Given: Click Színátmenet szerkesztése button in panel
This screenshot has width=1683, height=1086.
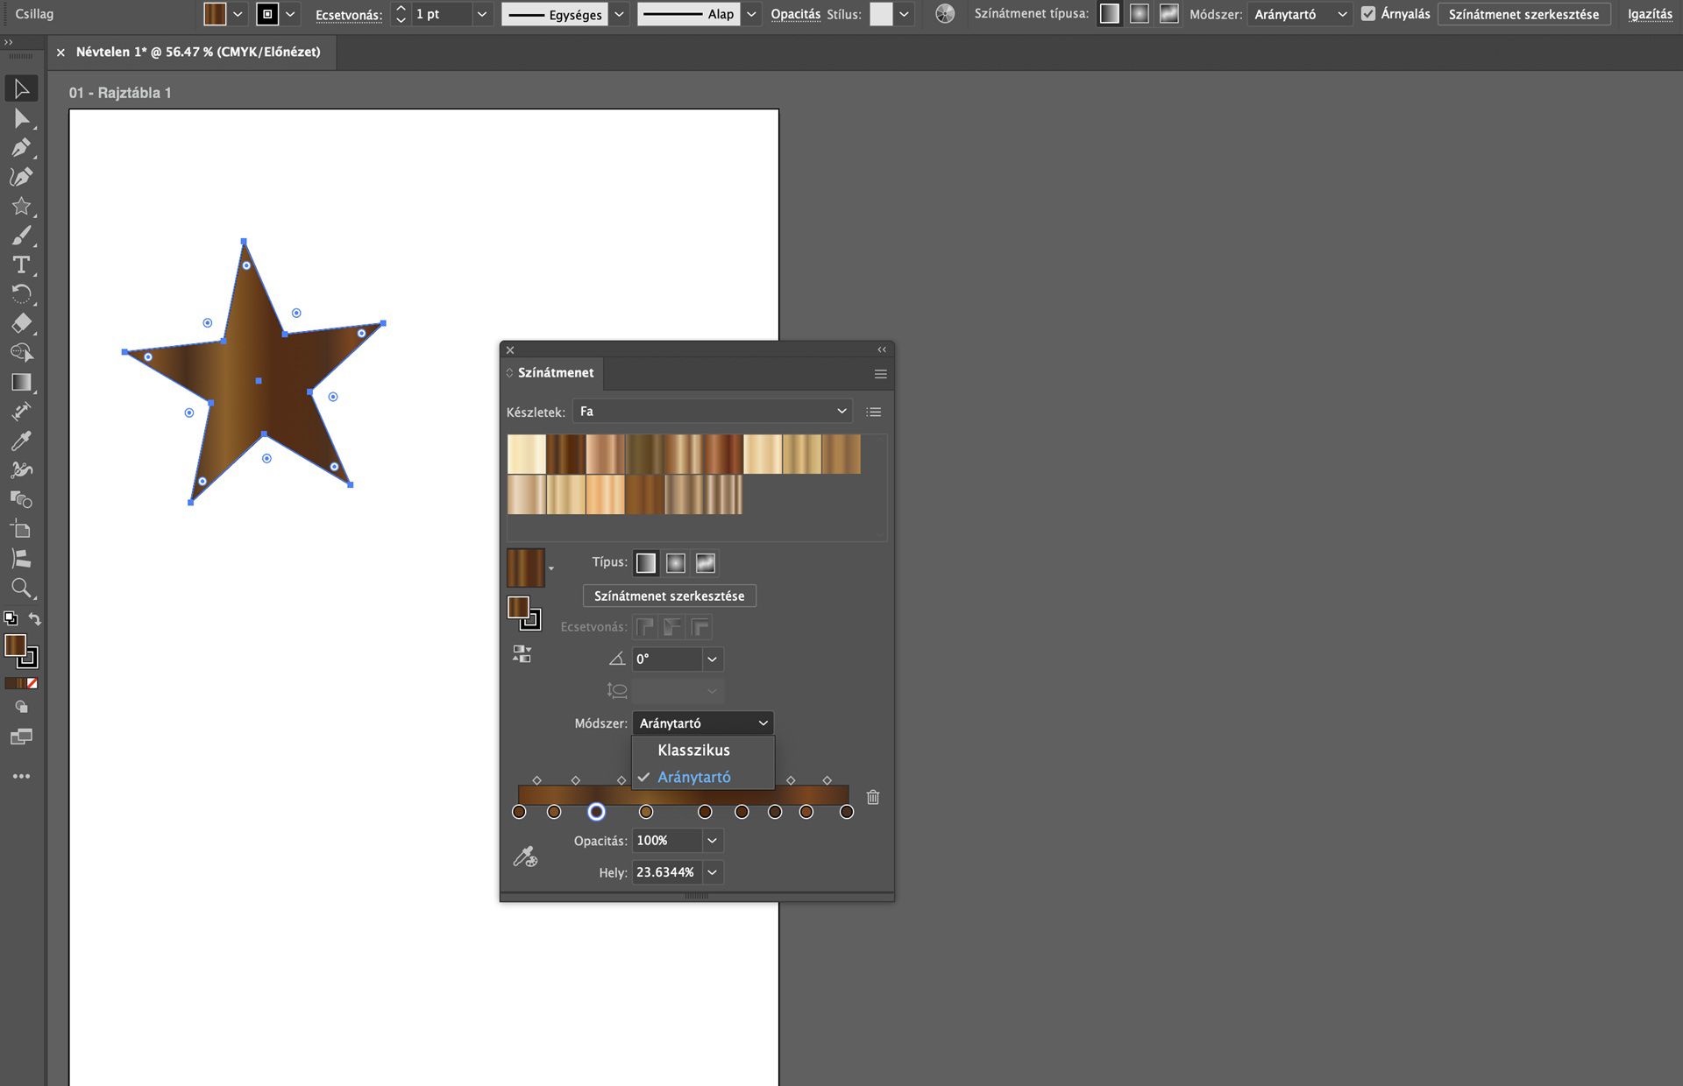Looking at the screenshot, I should click(x=669, y=596).
